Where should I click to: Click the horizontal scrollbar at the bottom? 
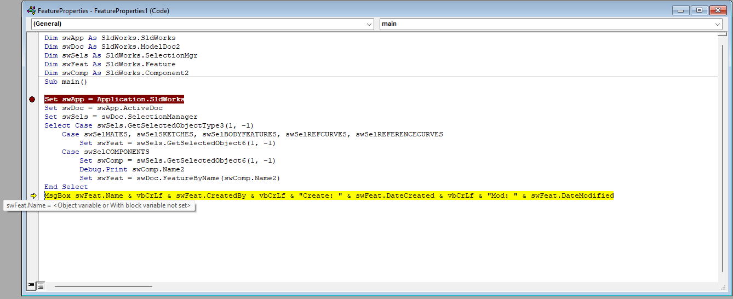coord(103,285)
